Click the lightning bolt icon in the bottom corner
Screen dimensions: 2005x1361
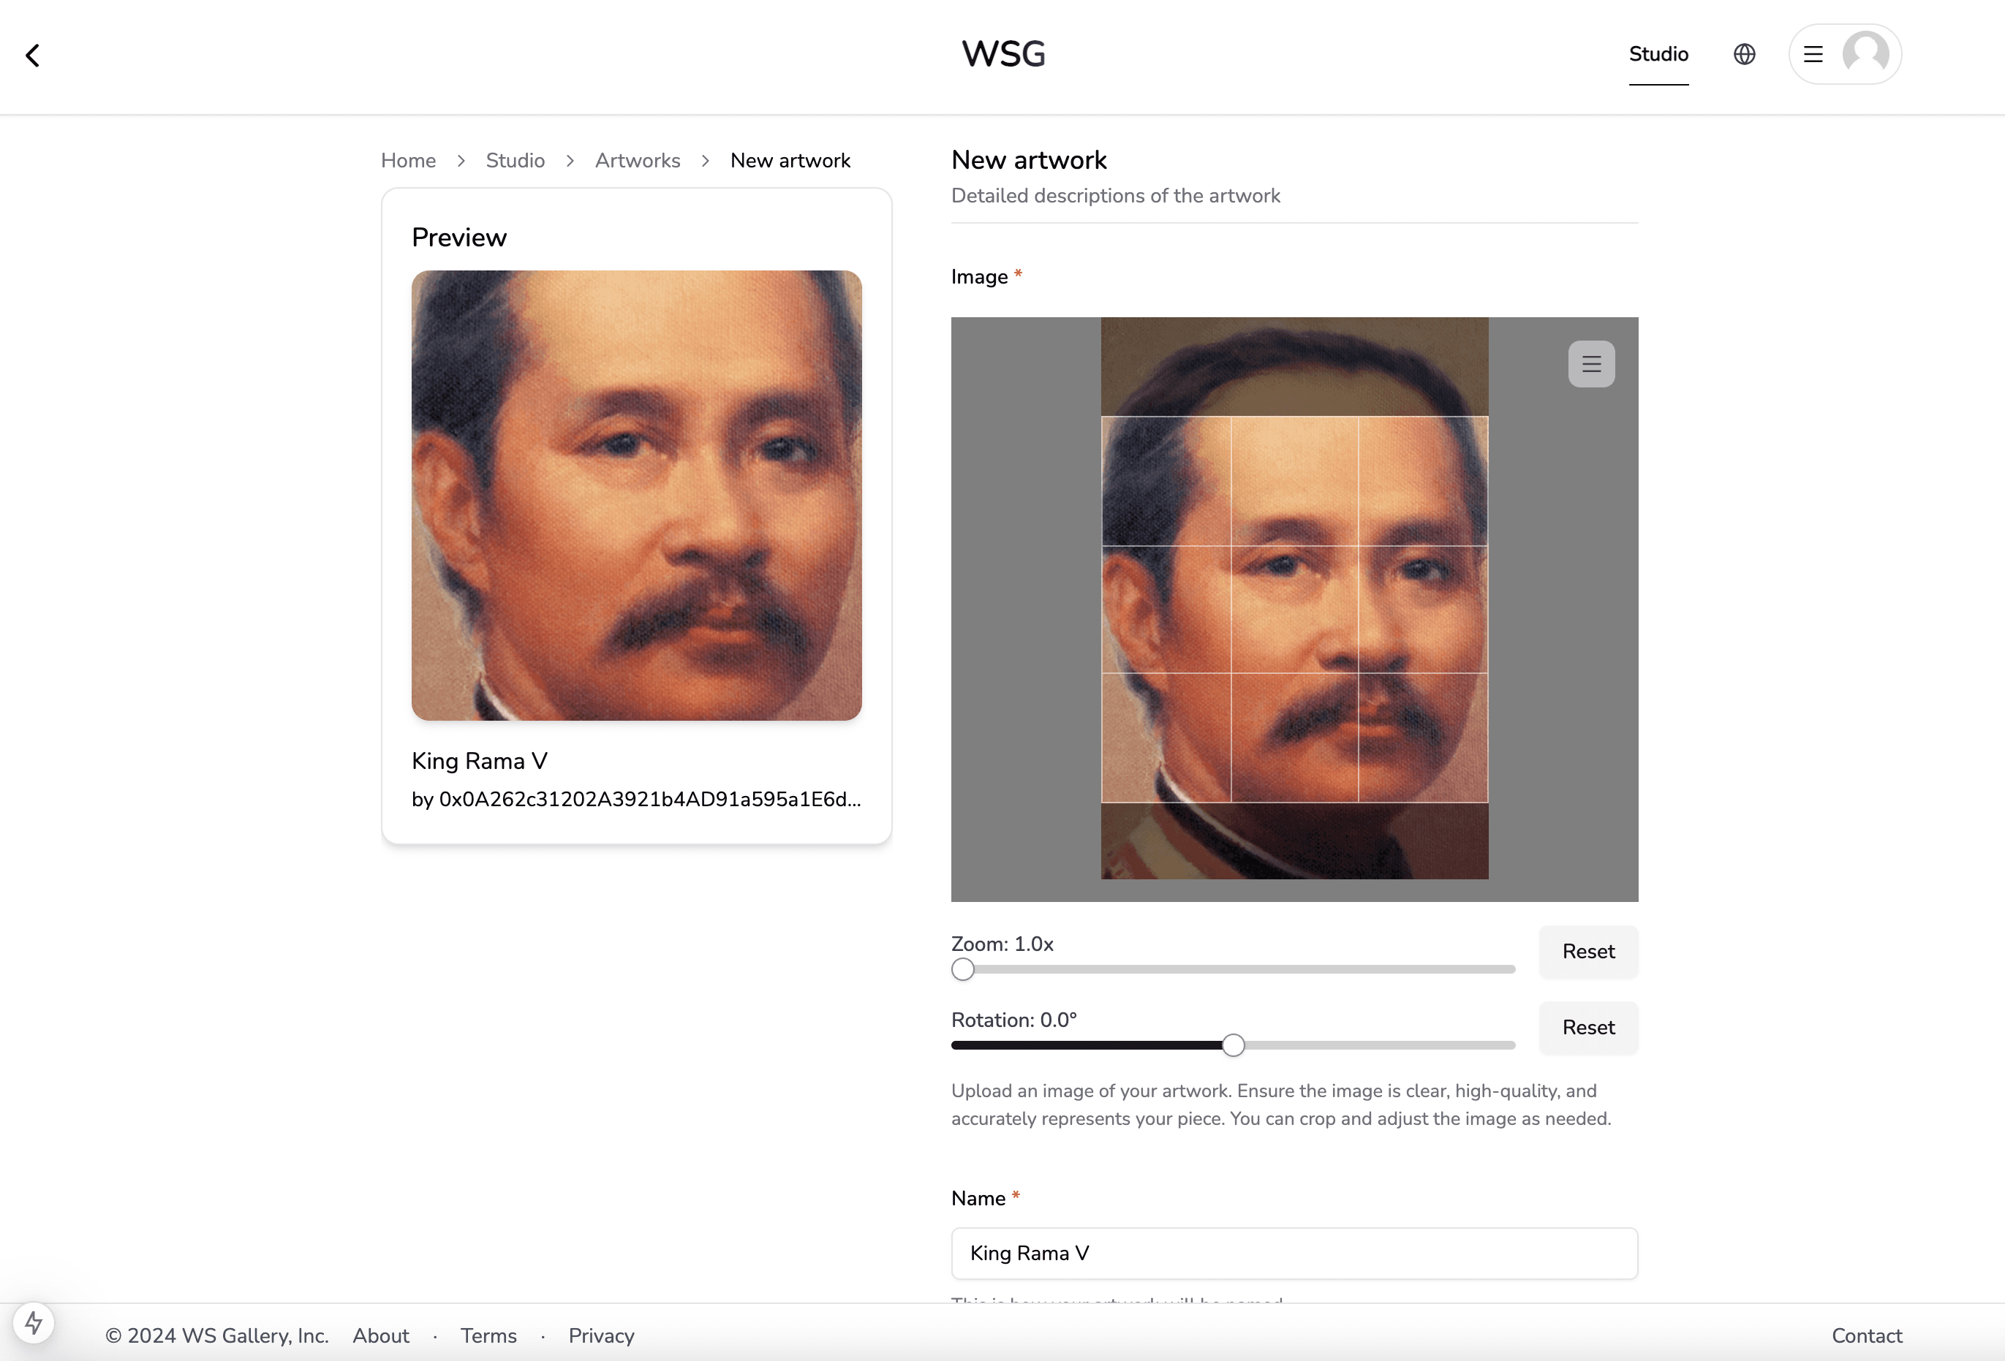click(x=34, y=1322)
